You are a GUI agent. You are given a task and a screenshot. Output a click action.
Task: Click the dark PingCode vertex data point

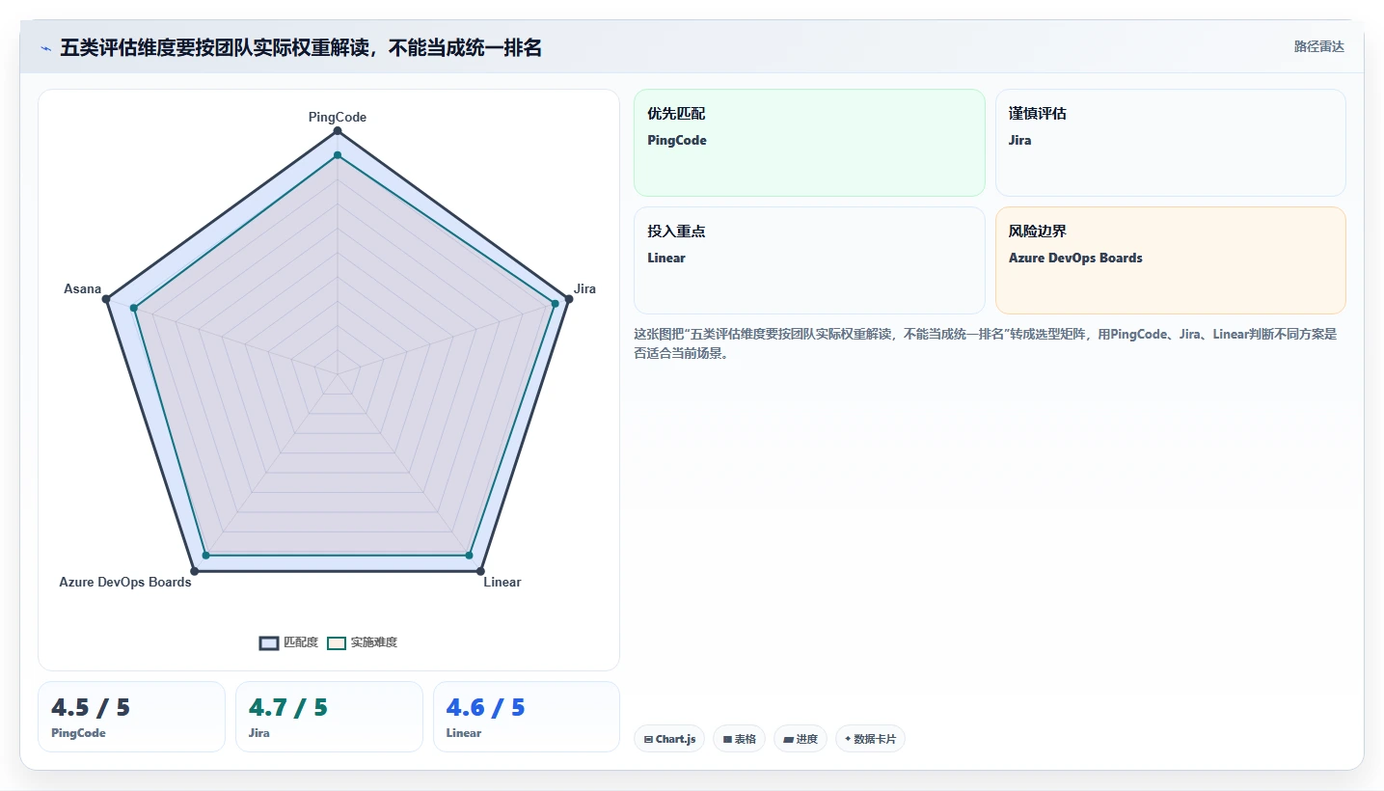338,130
